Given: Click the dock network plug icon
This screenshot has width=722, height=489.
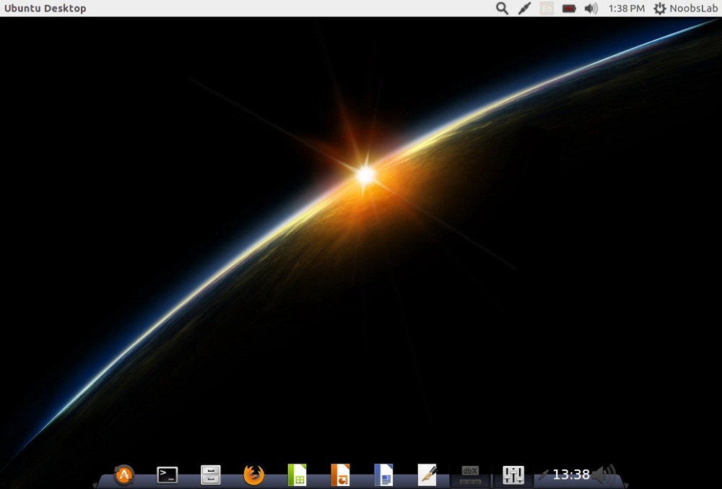Looking at the screenshot, I should point(544,475).
